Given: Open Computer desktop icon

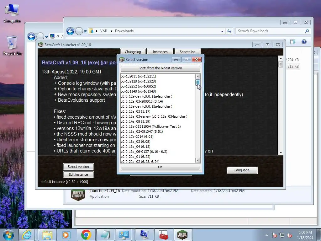Looking at the screenshot, I should [12, 13].
